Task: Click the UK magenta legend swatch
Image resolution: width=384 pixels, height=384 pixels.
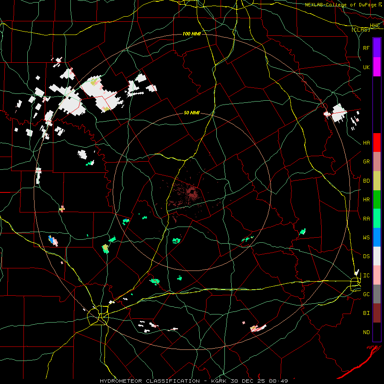Action: 377,67
